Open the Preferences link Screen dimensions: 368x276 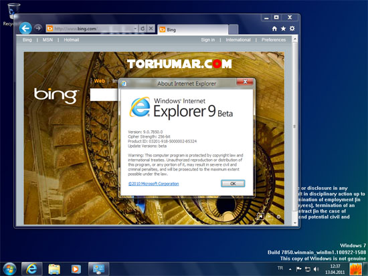(274, 40)
